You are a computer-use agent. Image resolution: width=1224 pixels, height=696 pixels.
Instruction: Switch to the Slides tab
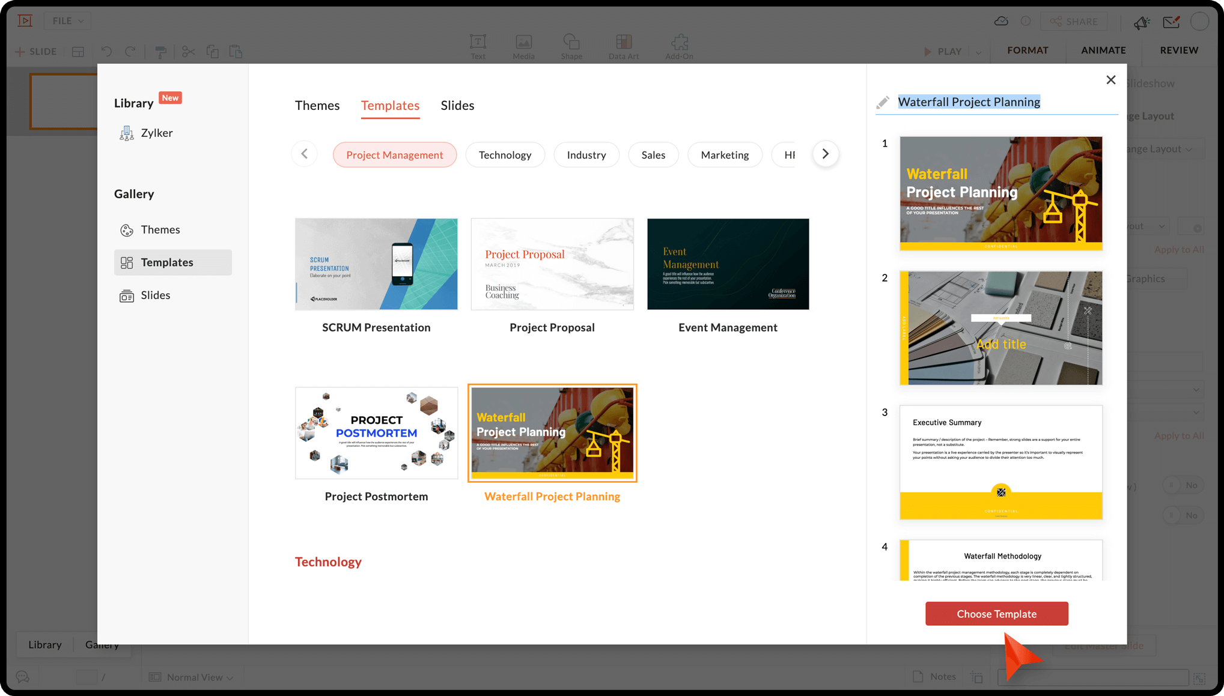tap(457, 105)
